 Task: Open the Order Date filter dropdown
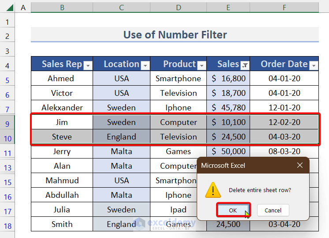click(x=314, y=65)
